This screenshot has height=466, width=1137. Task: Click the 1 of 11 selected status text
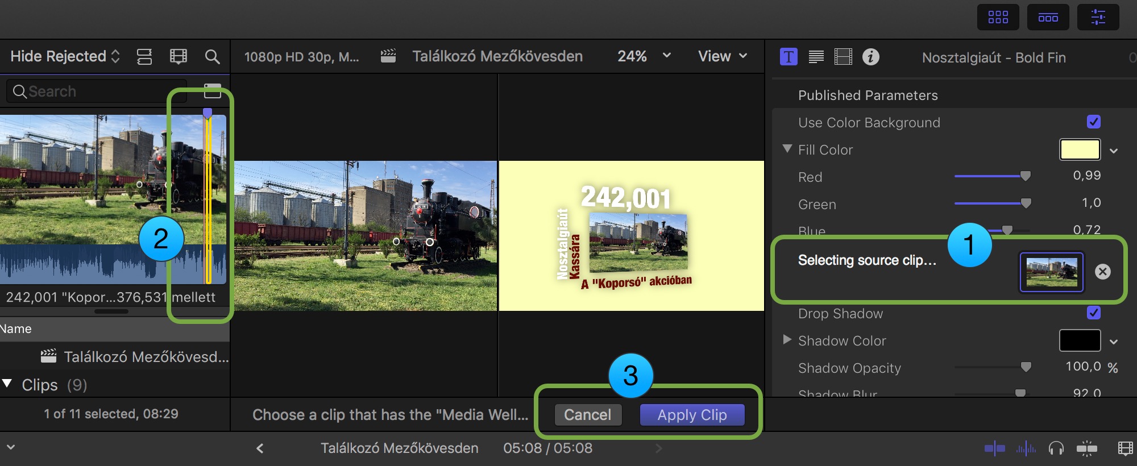[111, 414]
